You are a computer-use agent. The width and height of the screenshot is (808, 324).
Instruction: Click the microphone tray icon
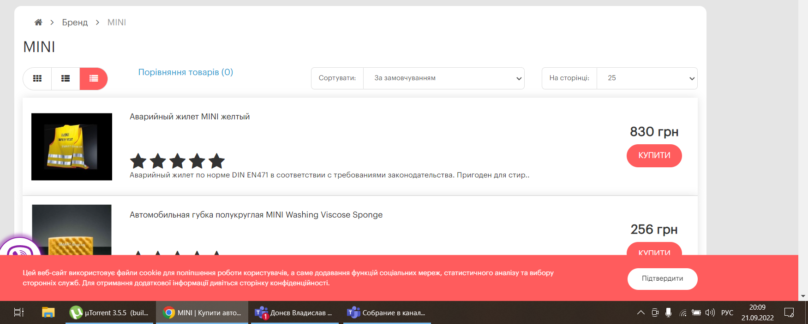coord(668,312)
